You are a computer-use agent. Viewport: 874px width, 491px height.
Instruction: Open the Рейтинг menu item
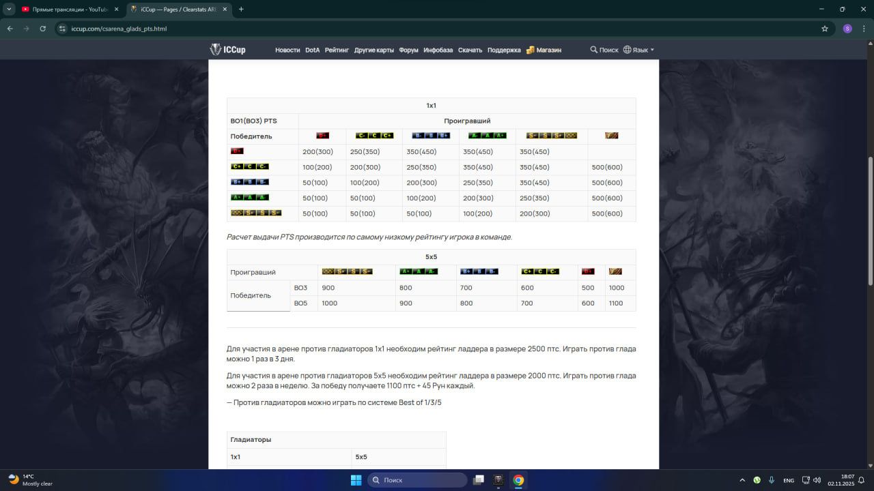pyautogui.click(x=337, y=50)
